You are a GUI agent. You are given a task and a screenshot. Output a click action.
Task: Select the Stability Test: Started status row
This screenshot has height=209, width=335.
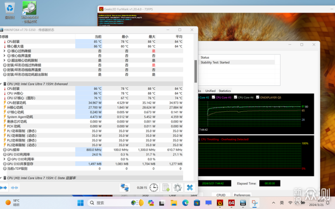tap(237, 62)
